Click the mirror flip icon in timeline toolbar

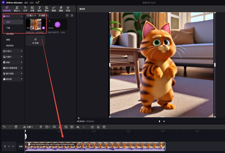(x=78, y=127)
